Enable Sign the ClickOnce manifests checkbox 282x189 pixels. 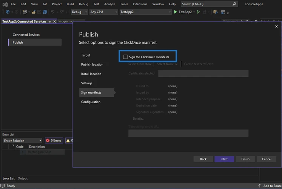coord(125,57)
